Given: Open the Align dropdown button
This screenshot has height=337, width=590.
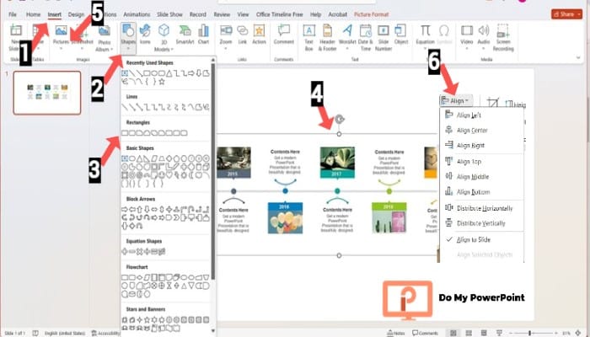Looking at the screenshot, I should (456, 100).
